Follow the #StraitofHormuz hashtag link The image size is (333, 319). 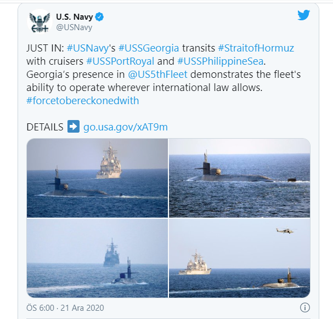coord(256,48)
